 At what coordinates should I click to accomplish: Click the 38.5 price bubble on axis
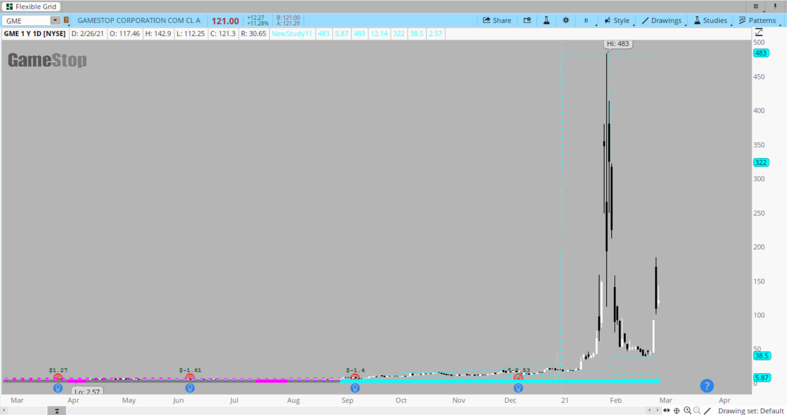coord(761,355)
